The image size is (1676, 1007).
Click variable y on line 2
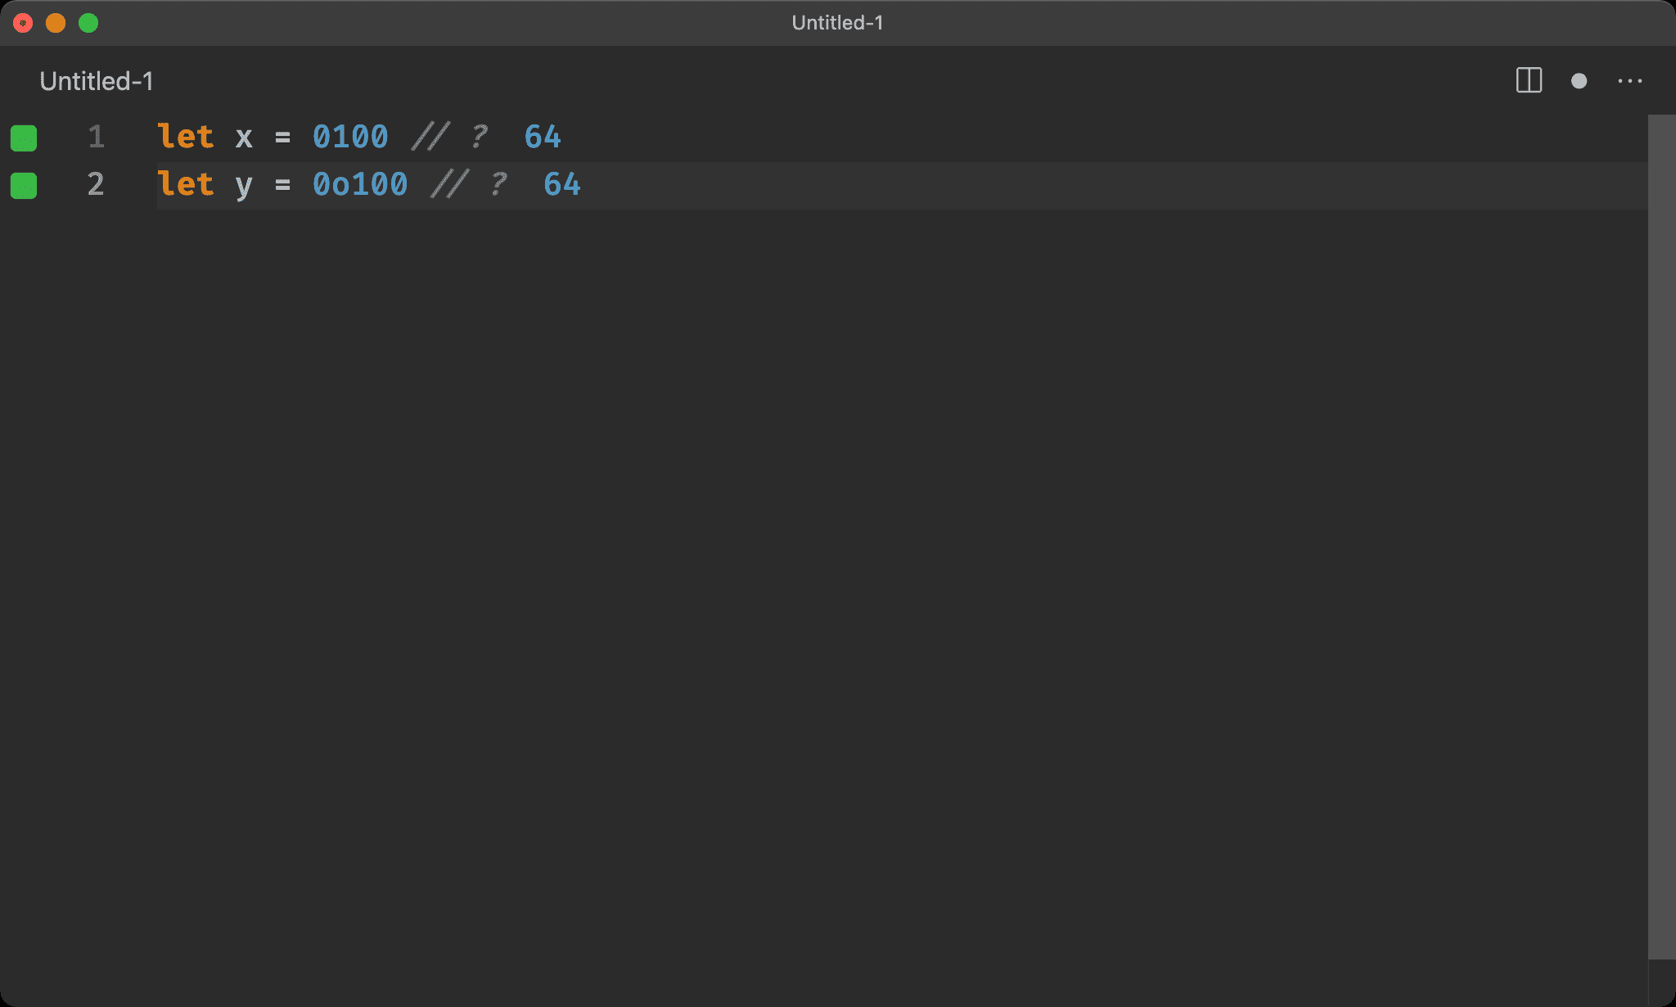[244, 186]
